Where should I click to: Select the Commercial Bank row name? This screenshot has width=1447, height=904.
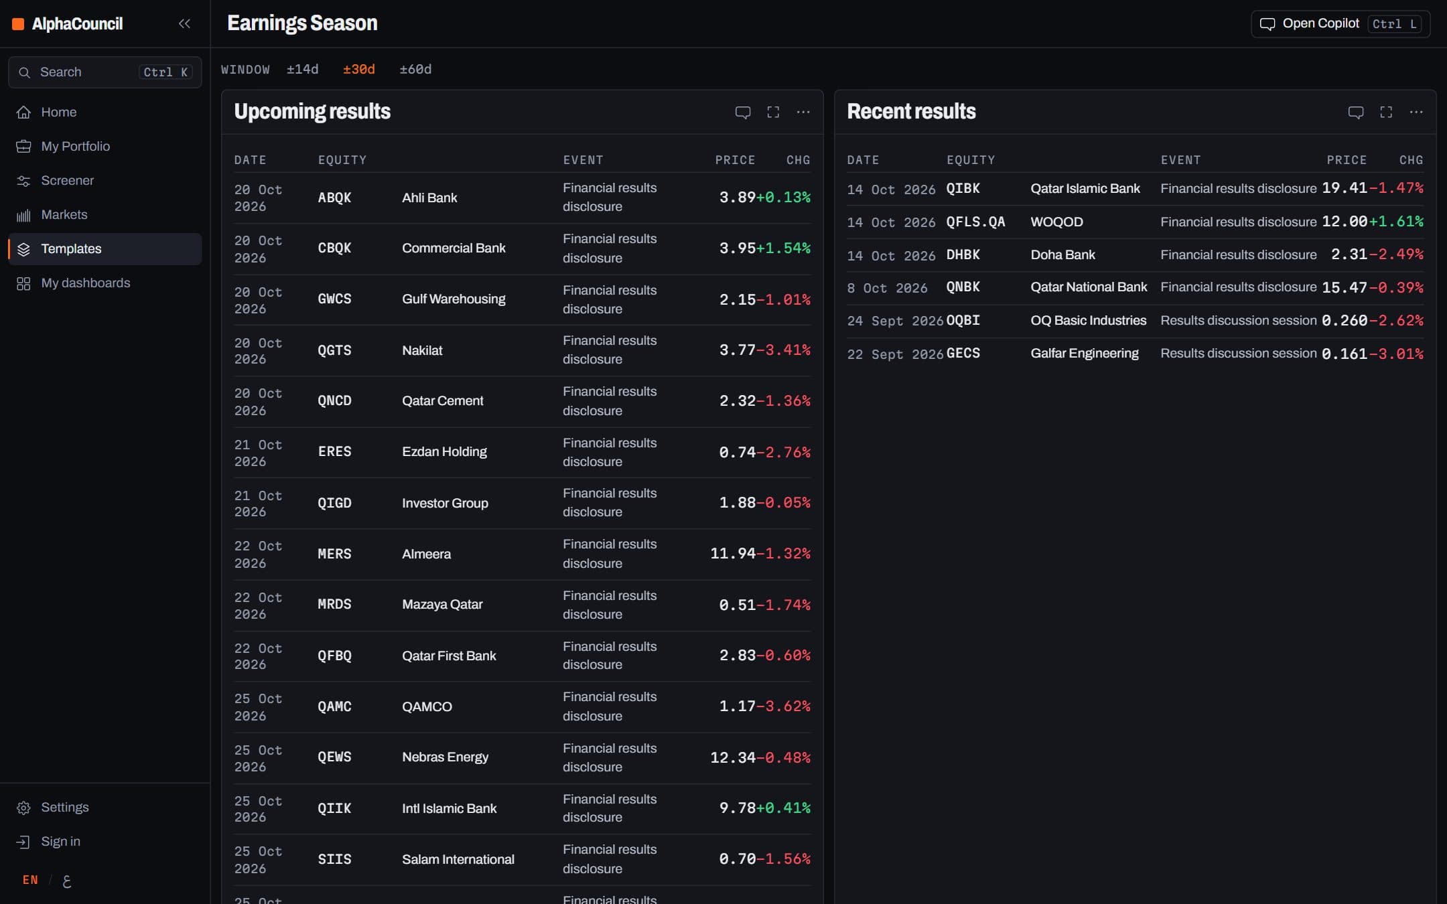click(454, 248)
